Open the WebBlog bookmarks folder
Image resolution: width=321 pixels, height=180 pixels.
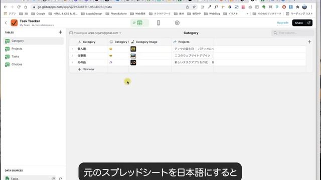point(212,13)
